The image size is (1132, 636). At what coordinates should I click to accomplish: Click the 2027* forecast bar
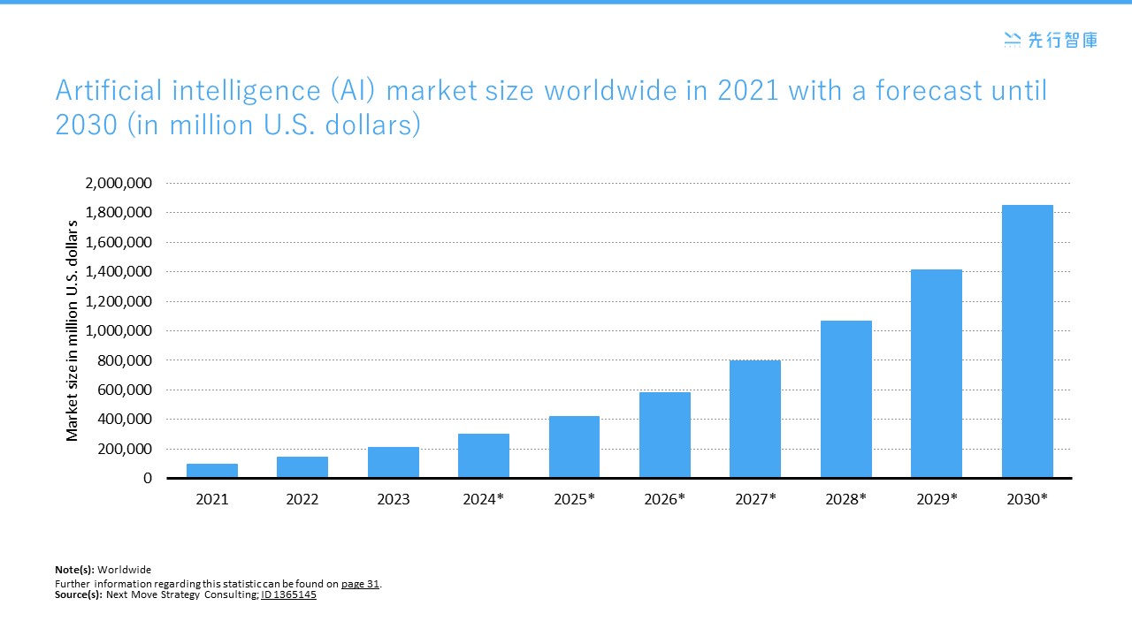(755, 420)
